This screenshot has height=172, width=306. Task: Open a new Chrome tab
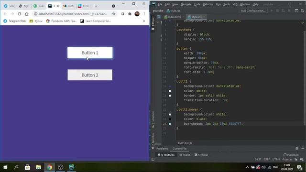pos(96,6)
